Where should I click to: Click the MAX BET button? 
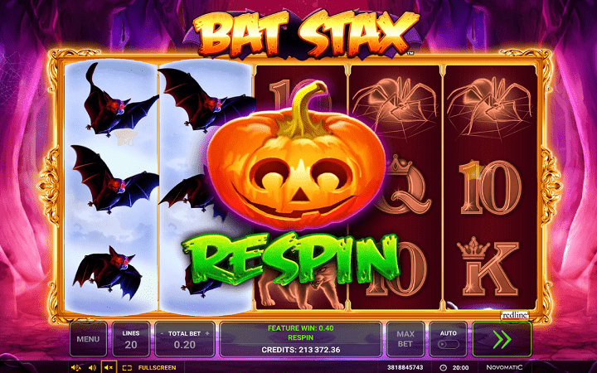click(405, 339)
